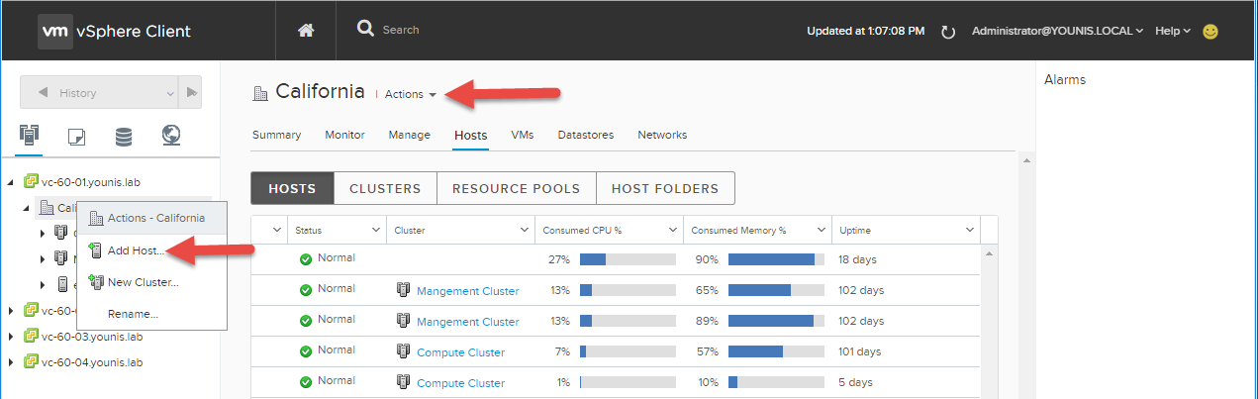Viewport: 1258px width, 399px height.
Task: Click the vc-60-03.younis.lab vCenter icon
Action: (x=31, y=336)
